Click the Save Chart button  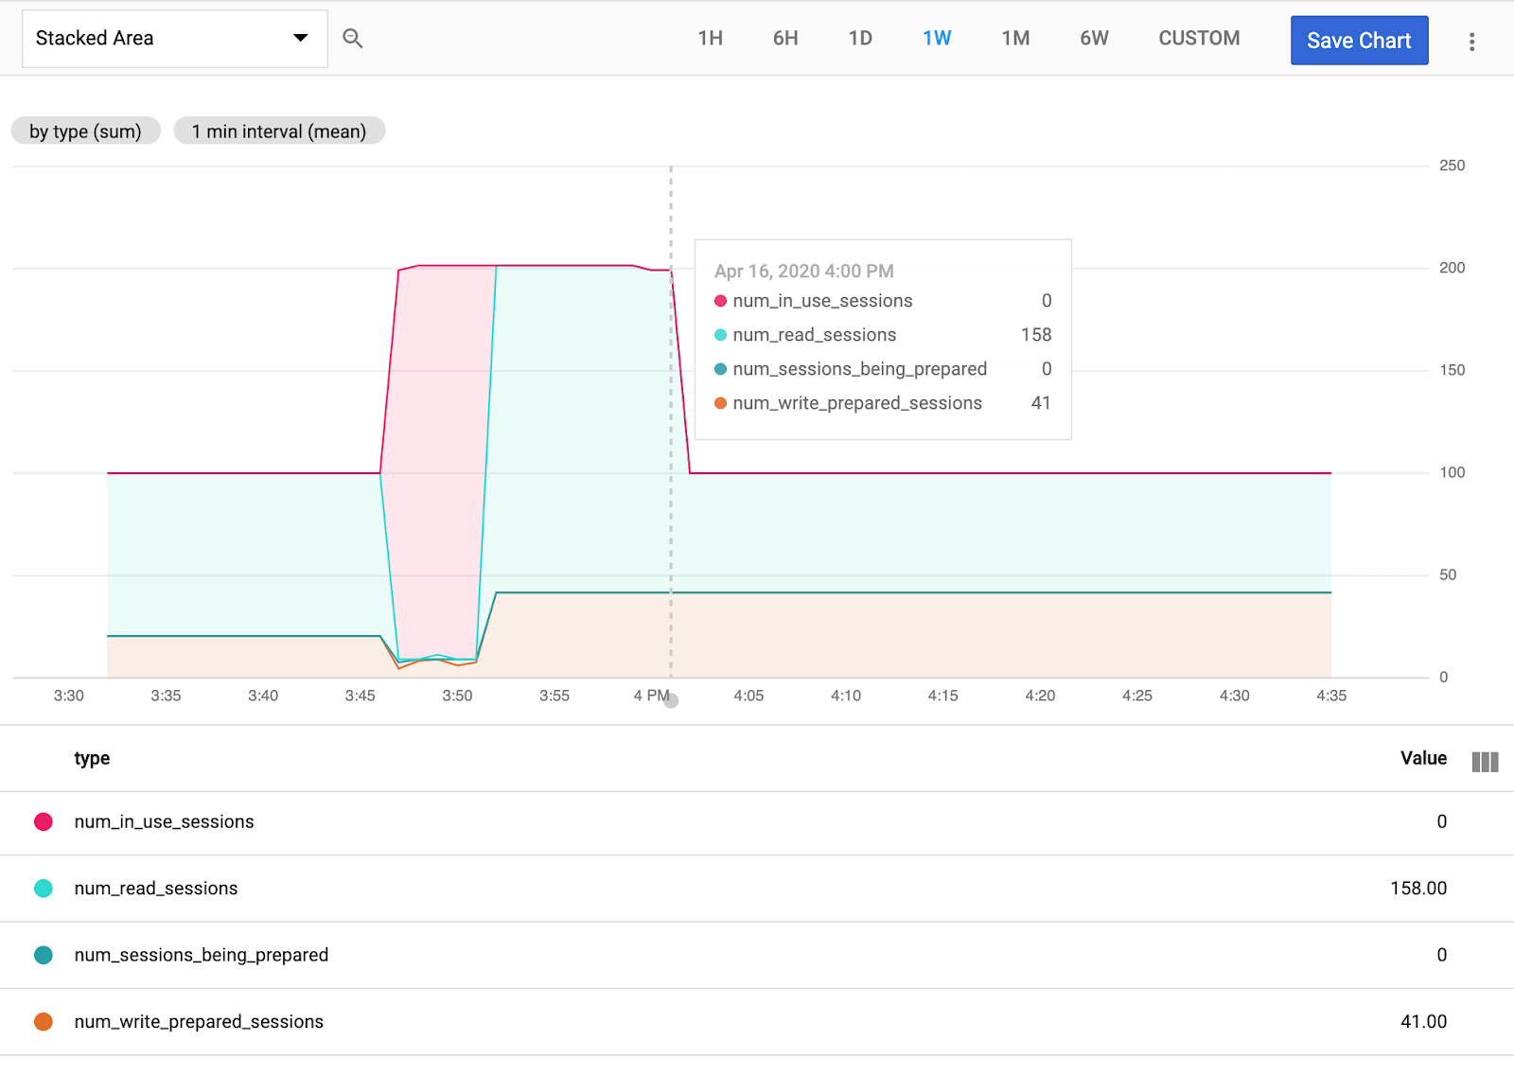pos(1359,40)
